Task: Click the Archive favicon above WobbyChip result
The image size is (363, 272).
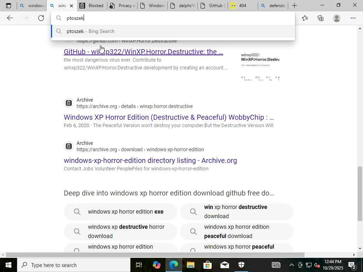Action: click(x=68, y=103)
